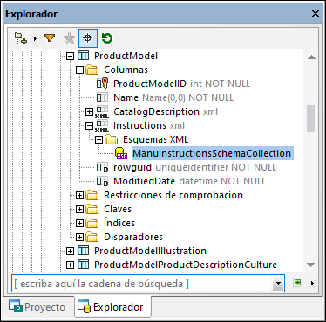Click the scrollbar down arrow
This screenshot has width=326, height=322.
tap(311, 265)
